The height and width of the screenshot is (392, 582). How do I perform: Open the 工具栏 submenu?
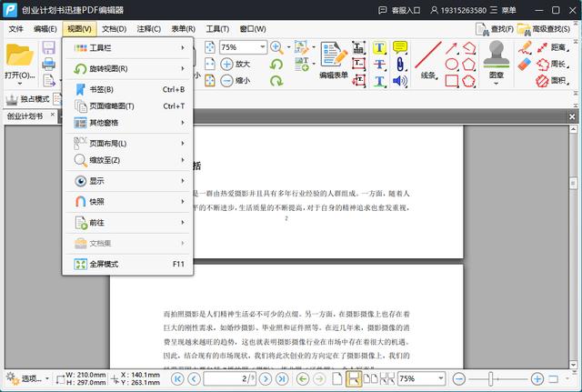pos(128,48)
